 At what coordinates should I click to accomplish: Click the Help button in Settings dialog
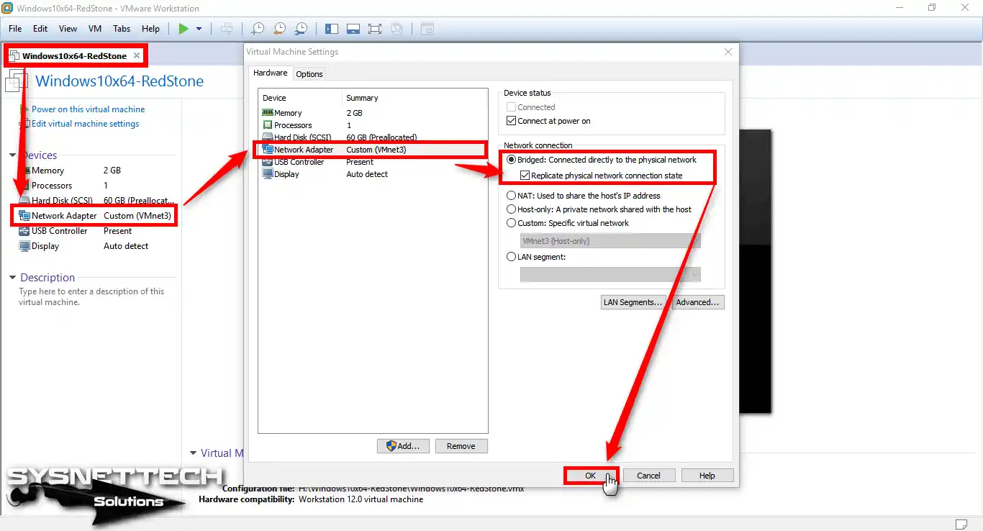pos(707,476)
